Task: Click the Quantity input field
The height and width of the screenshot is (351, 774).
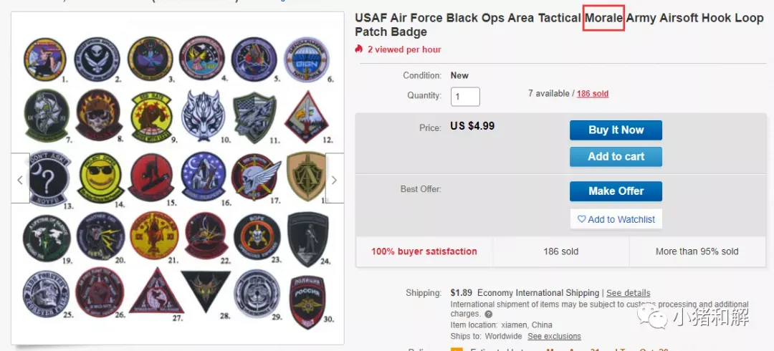Action: click(465, 96)
